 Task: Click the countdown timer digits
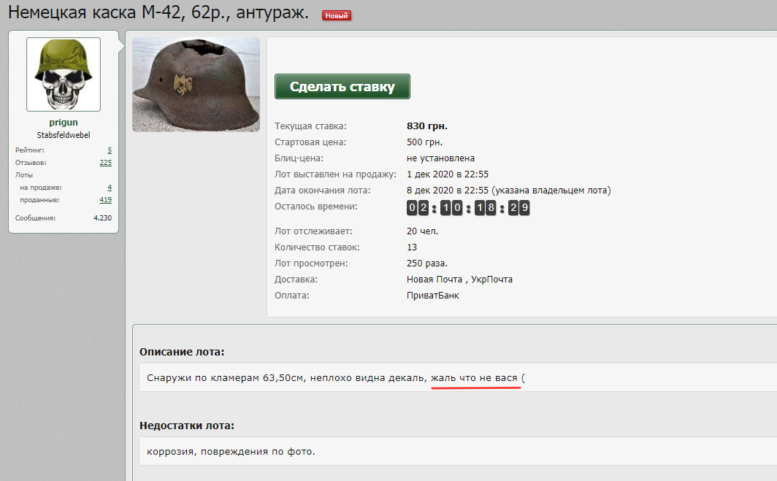pos(467,208)
